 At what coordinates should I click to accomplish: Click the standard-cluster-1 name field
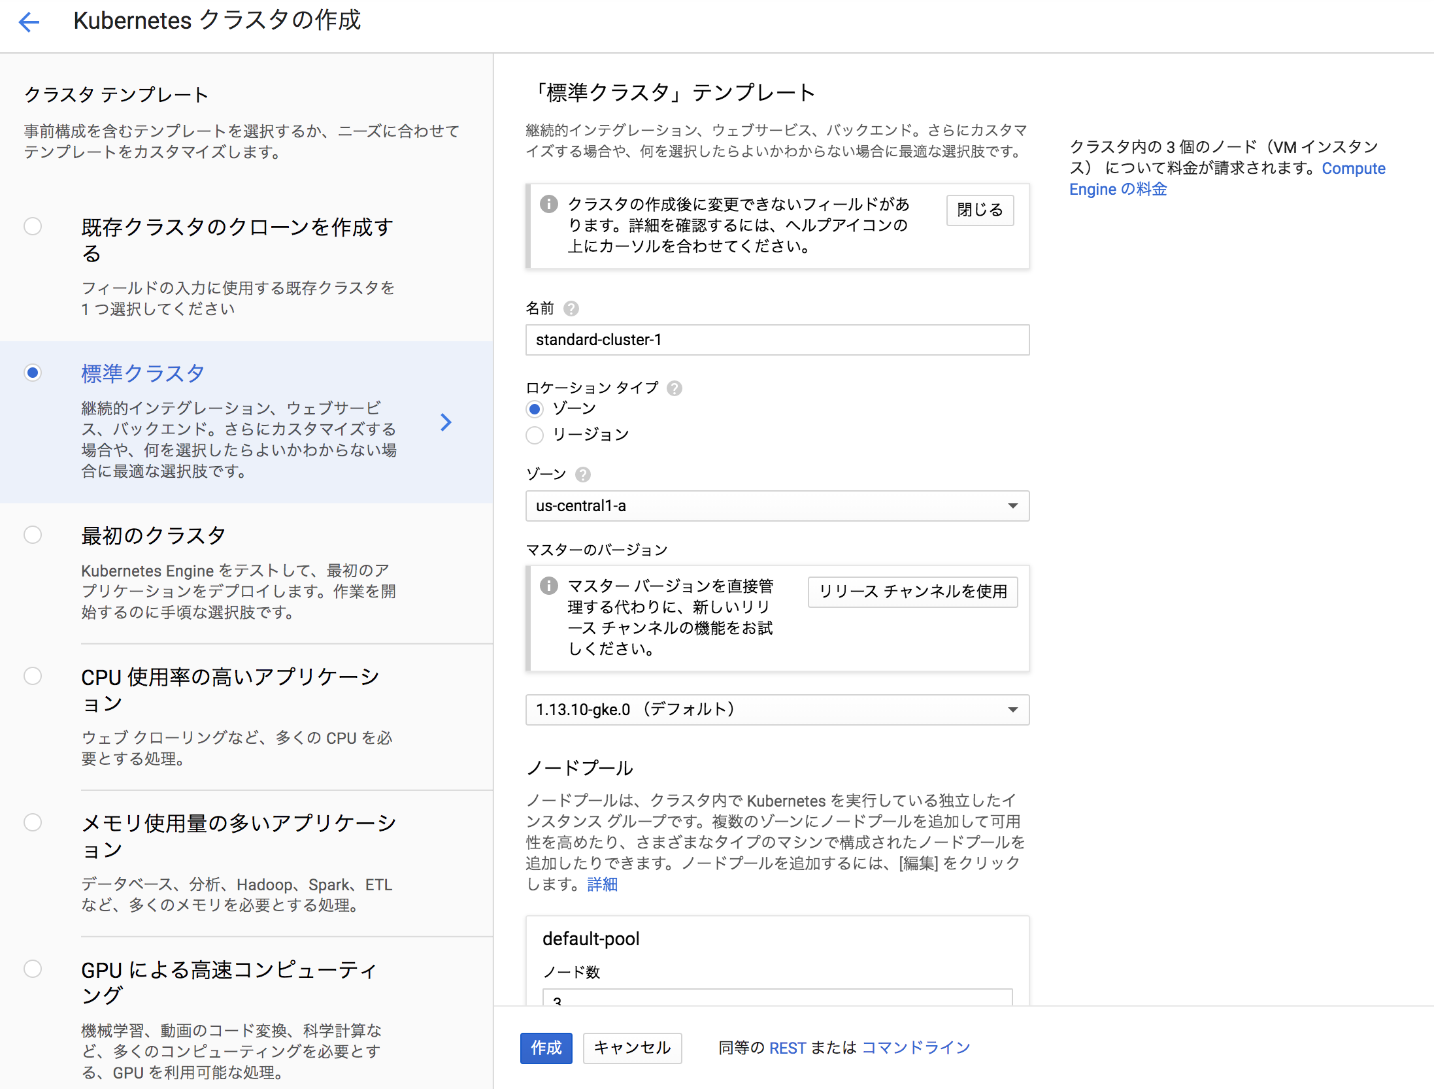[777, 340]
